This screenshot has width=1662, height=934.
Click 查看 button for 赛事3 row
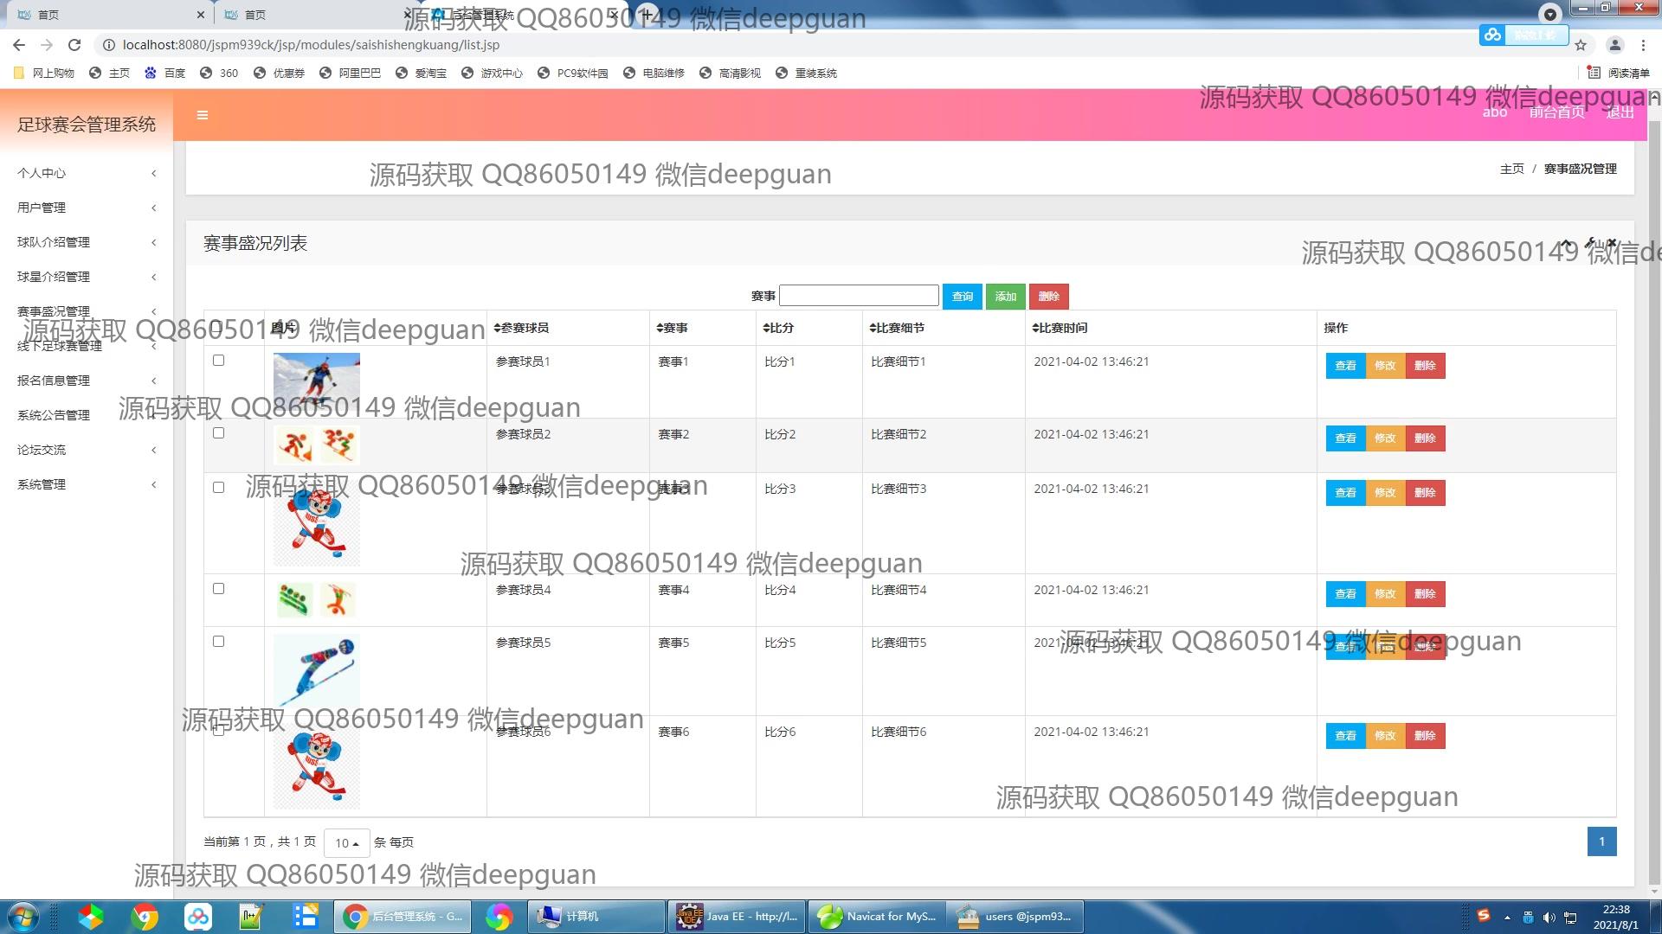(1345, 493)
